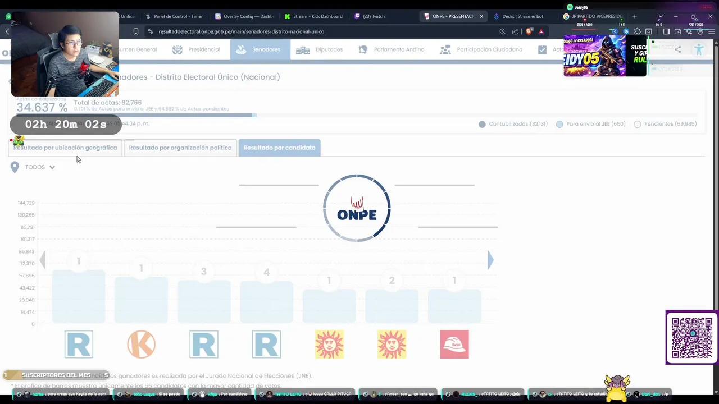The height and width of the screenshot is (404, 719).
Task: Click the red hat party logo
Action: point(454,344)
